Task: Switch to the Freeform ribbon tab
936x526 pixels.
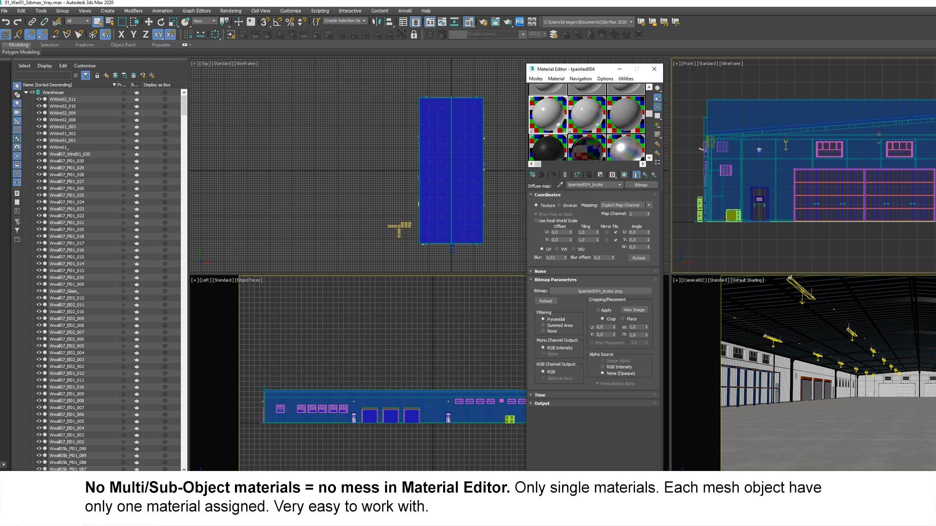Action: pos(84,45)
